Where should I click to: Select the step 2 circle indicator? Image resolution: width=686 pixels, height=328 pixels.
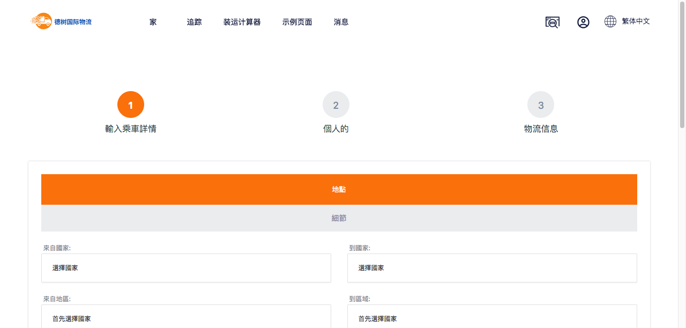[x=336, y=105]
